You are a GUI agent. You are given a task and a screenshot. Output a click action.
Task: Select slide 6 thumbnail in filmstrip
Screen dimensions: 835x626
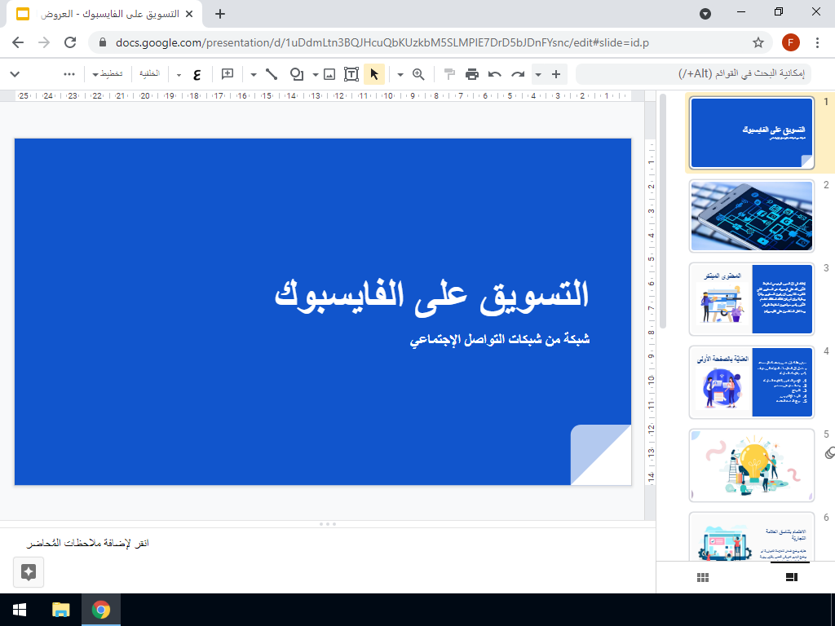(751, 536)
